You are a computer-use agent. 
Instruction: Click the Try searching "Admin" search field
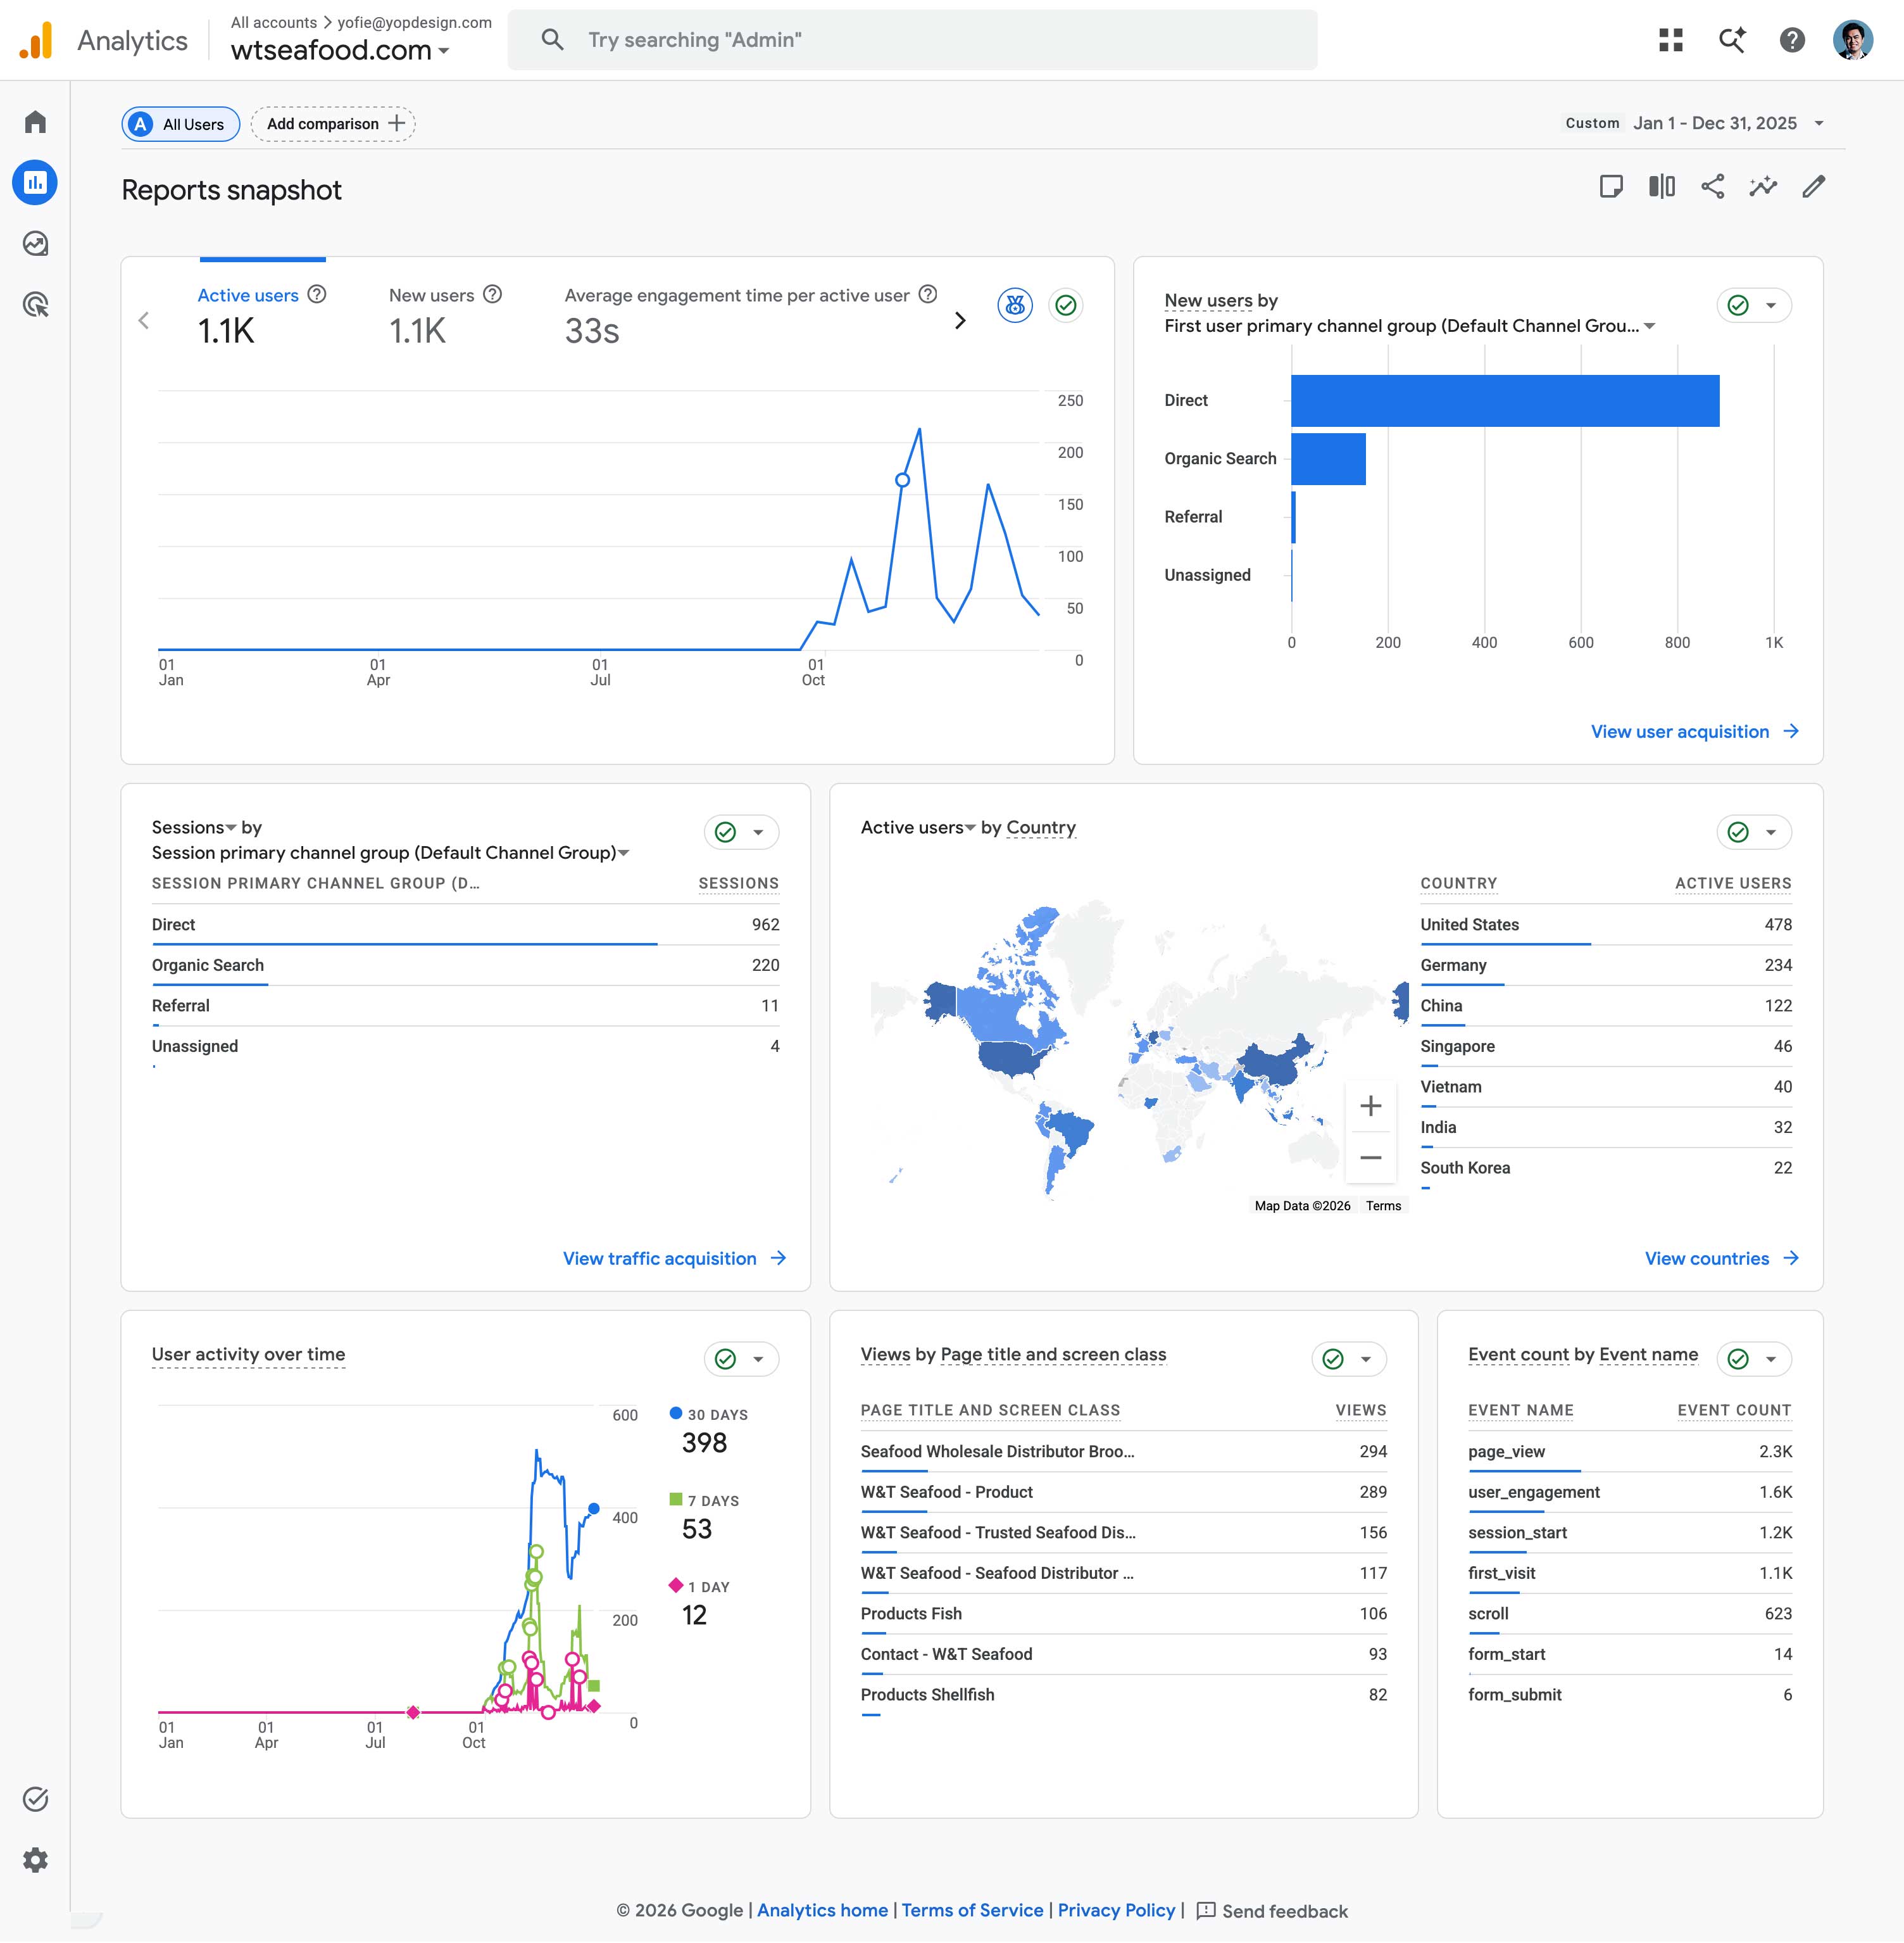tap(912, 40)
